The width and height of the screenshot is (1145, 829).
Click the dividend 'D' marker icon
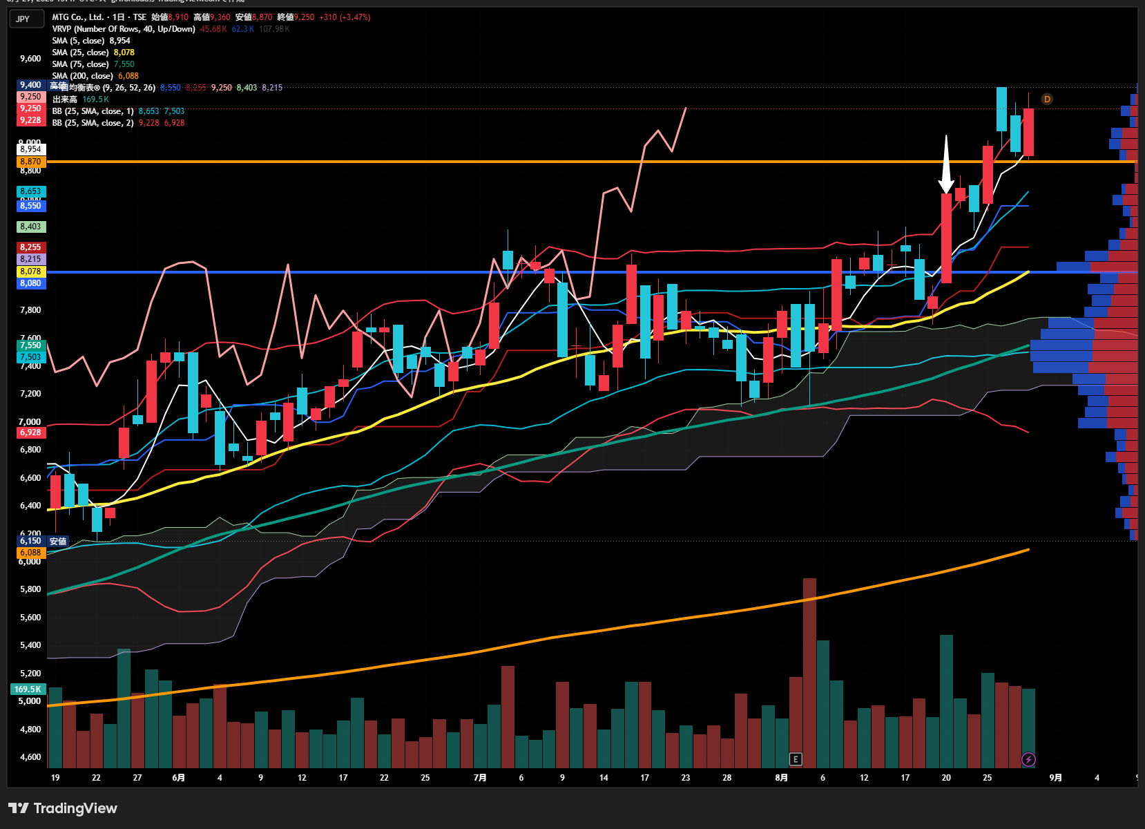1047,99
